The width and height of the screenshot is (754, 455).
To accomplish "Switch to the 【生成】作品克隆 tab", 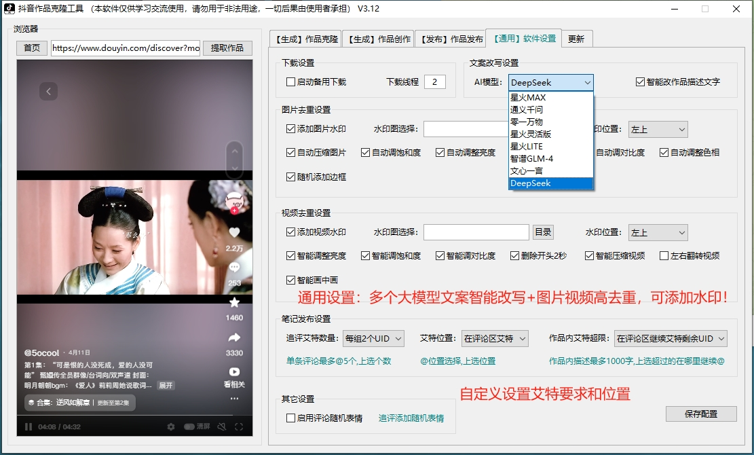I will coord(305,39).
